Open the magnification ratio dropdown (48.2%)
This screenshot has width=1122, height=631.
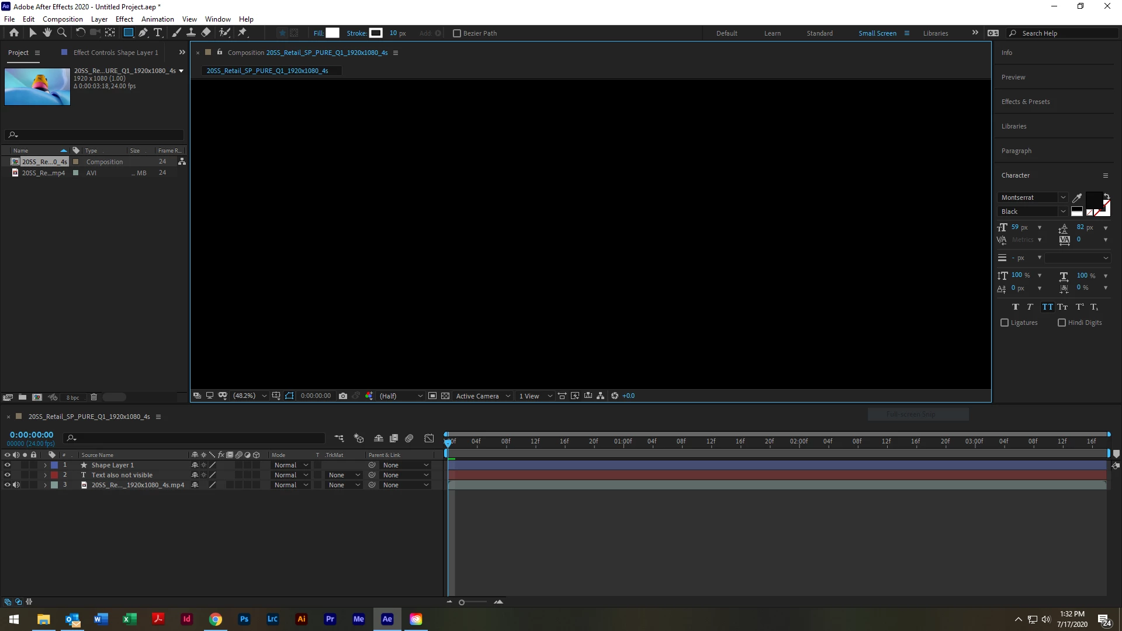(x=250, y=396)
